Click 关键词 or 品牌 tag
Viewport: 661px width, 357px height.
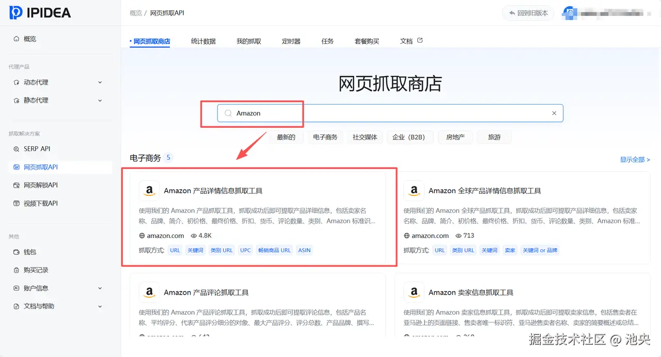pos(540,250)
